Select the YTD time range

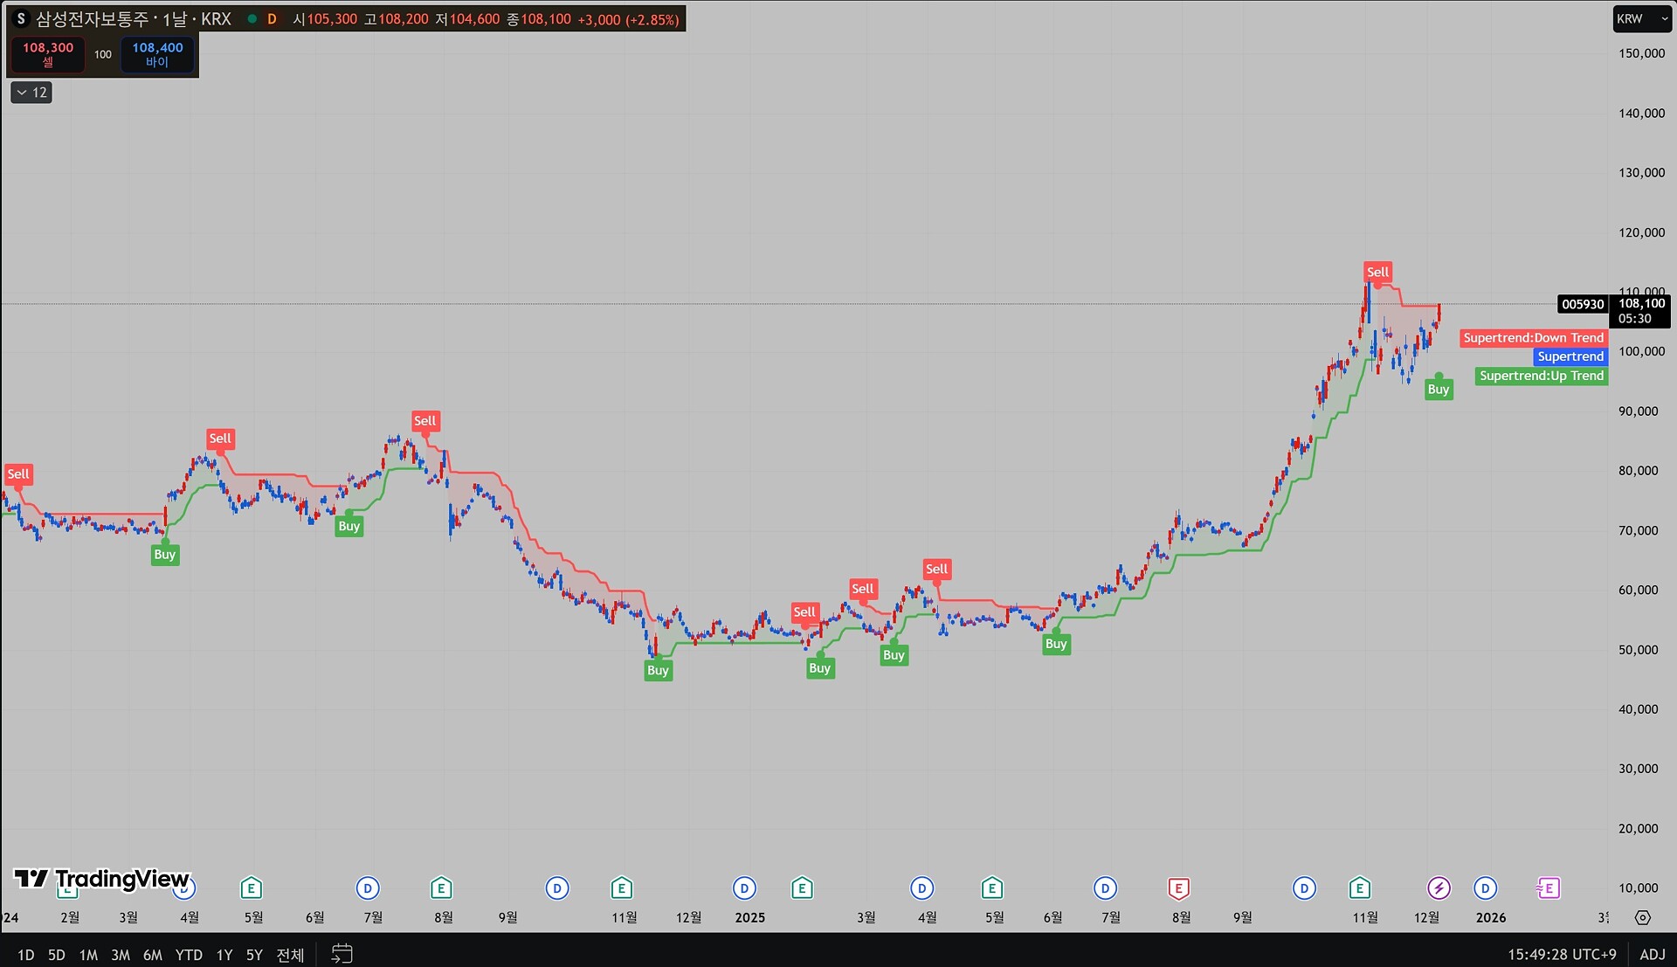click(189, 954)
